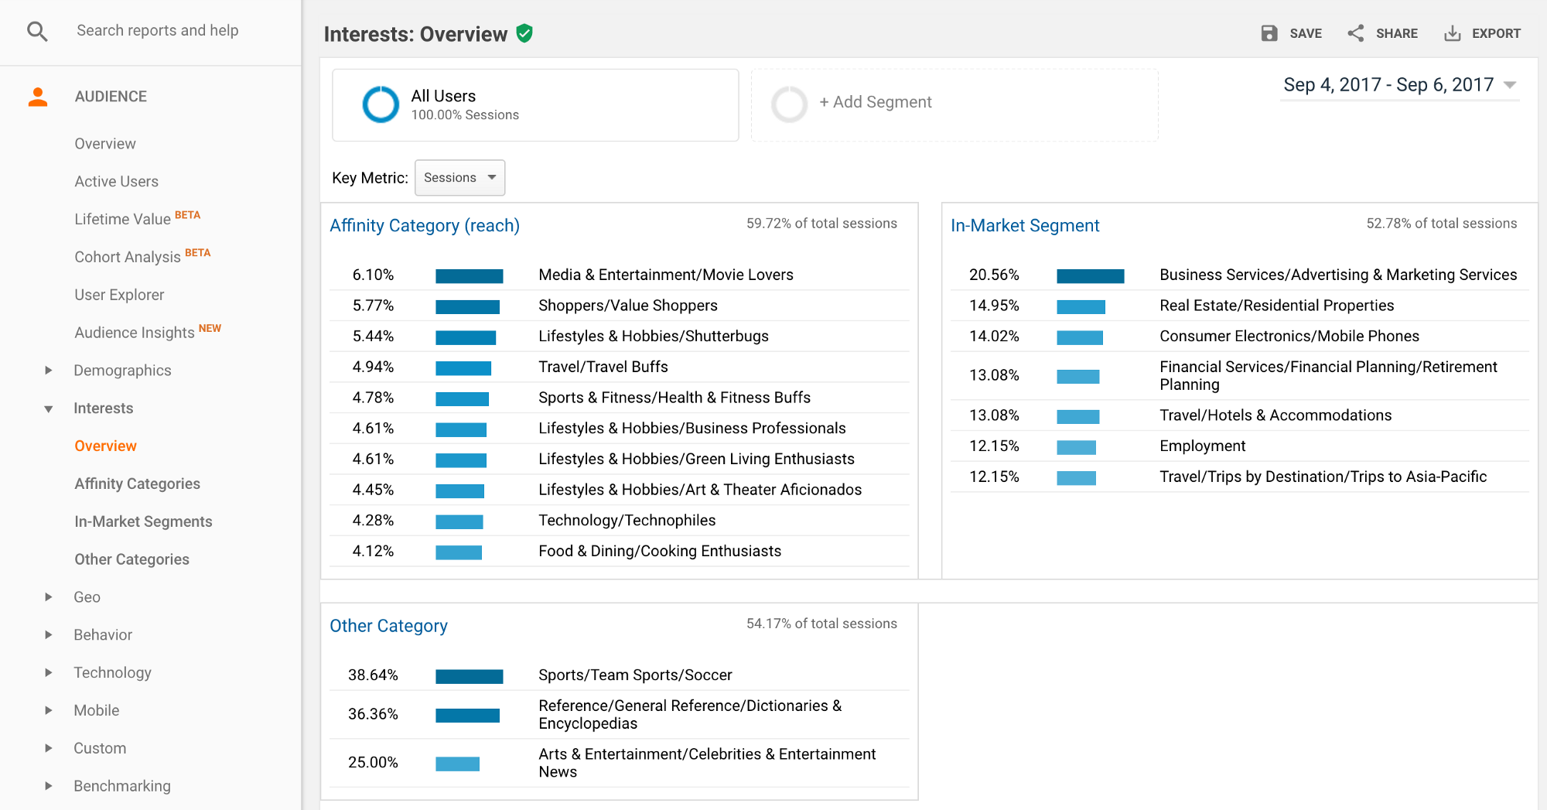1547x810 pixels.
Task: Expand the Custom section arrow
Action: click(49, 748)
